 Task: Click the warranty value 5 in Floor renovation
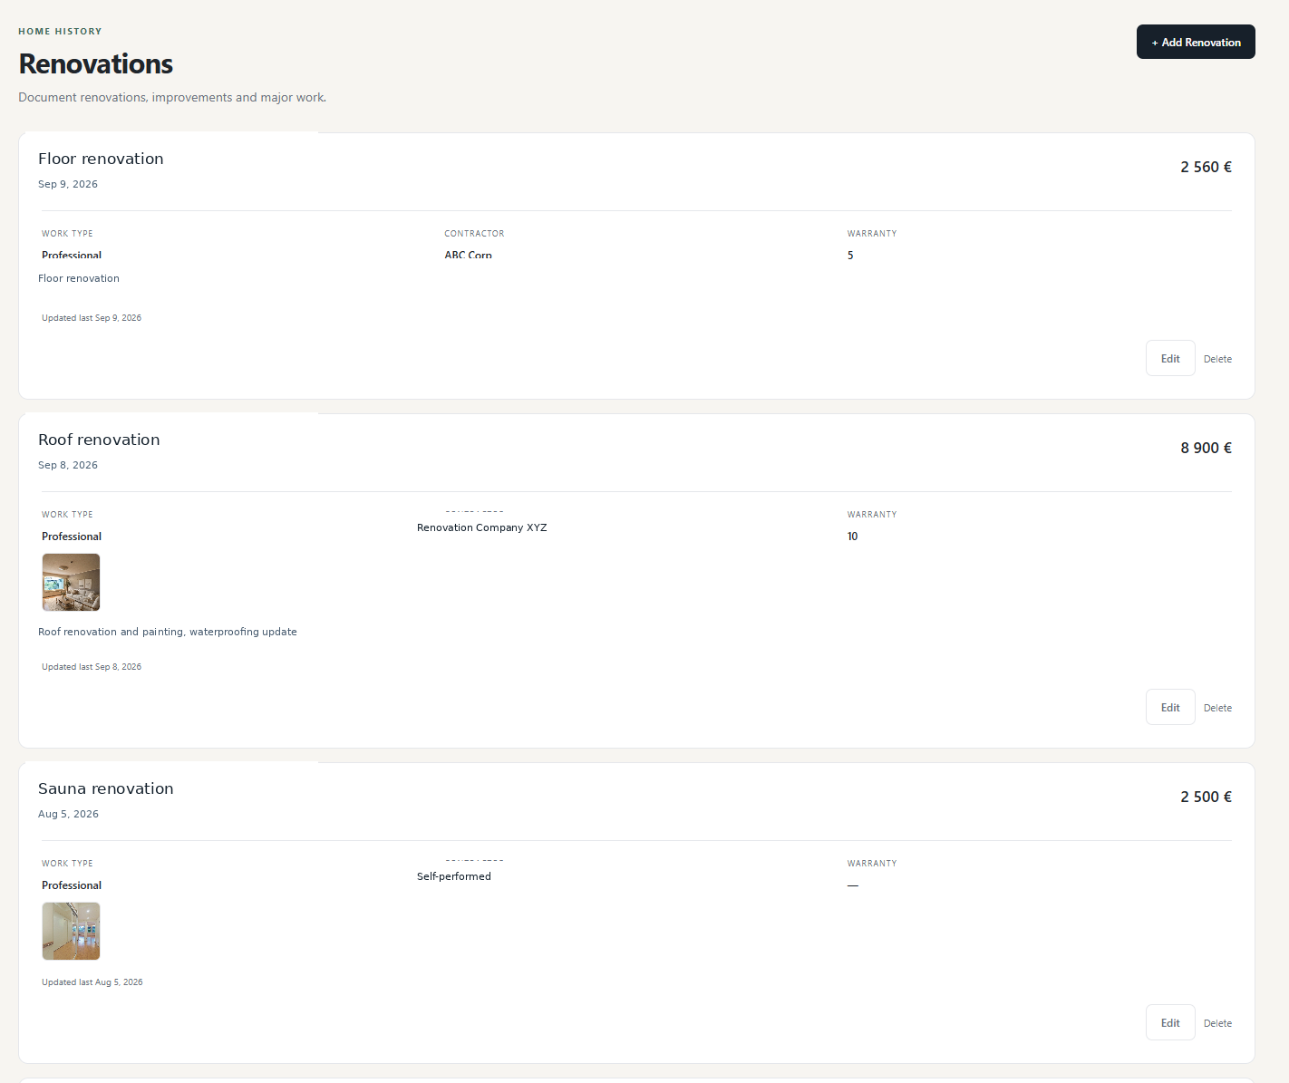click(850, 256)
